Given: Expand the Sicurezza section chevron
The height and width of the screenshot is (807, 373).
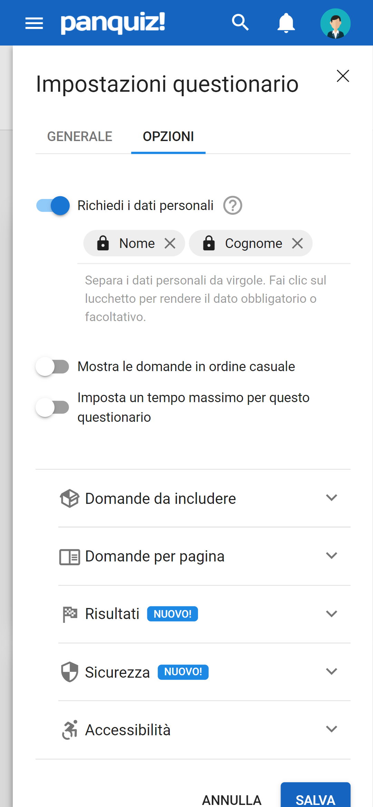Looking at the screenshot, I should coord(331,671).
